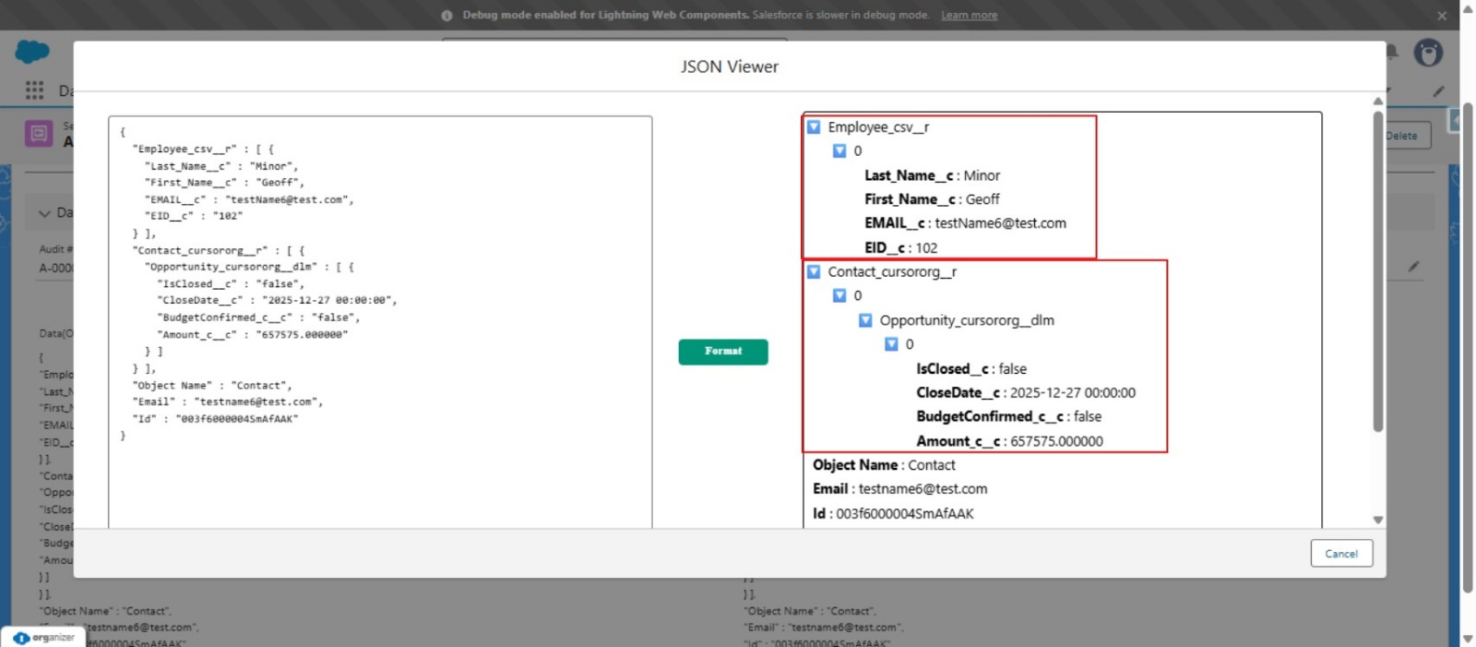This screenshot has height=647, width=1476.
Task: Collapse the Opportunity_cursororg__dlm node
Action: click(865, 320)
